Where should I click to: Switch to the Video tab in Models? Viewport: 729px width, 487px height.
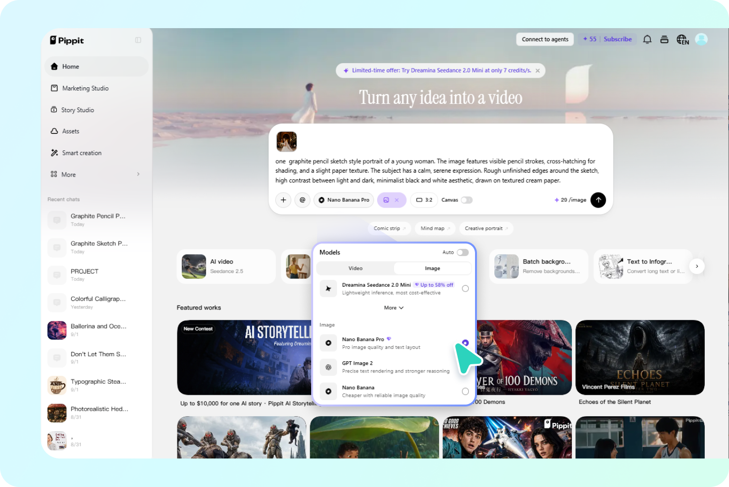[x=355, y=268]
